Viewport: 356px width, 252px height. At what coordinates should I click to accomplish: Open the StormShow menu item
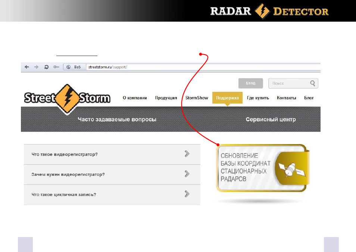197,98
